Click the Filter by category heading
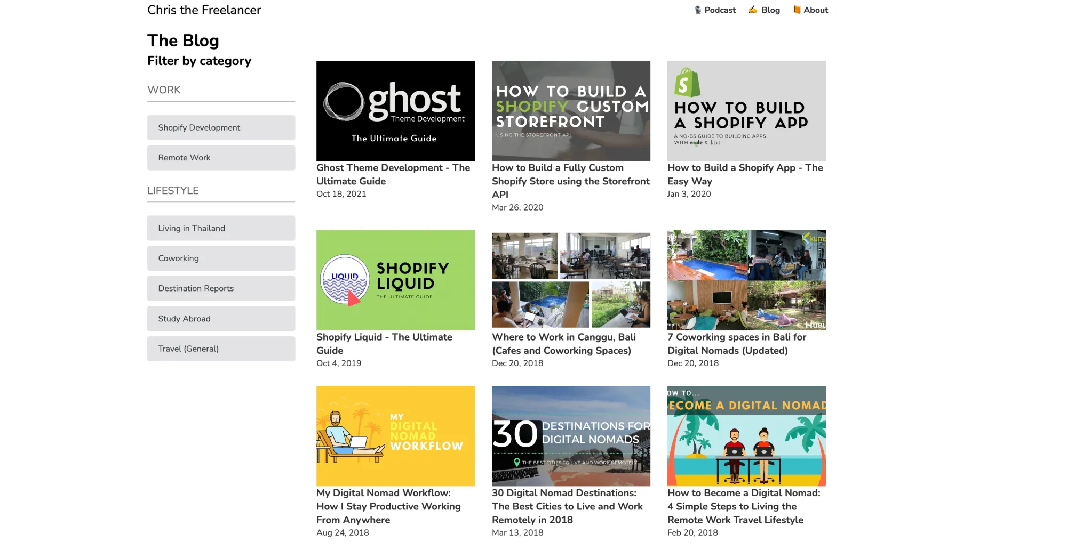 coord(199,61)
